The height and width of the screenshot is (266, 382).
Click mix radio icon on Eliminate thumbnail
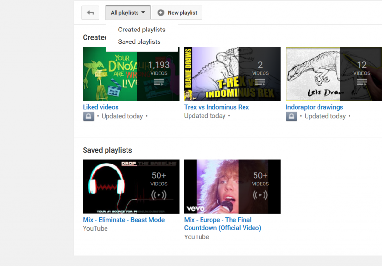click(159, 195)
